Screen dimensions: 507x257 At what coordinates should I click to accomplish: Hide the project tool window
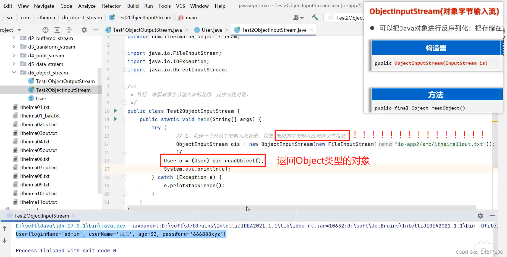pos(96,30)
